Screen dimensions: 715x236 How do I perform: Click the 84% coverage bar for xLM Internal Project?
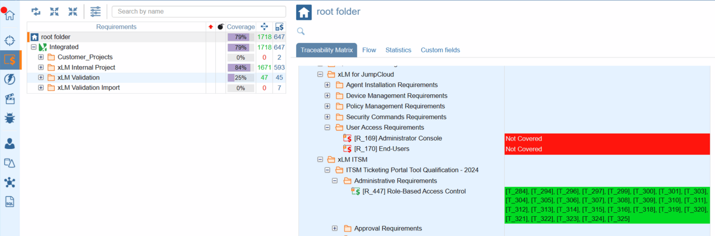point(241,67)
